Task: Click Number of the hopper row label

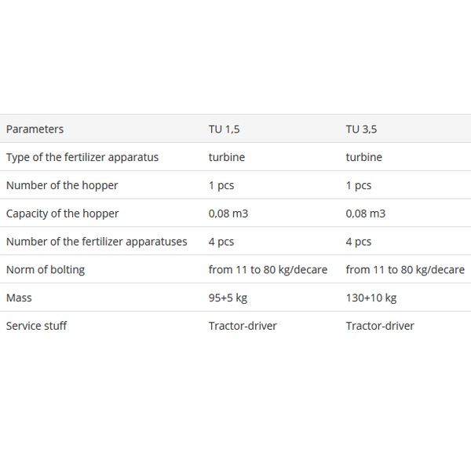Action: (x=62, y=185)
